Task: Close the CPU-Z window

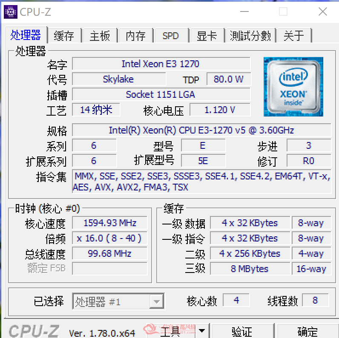Action: pos(323,11)
